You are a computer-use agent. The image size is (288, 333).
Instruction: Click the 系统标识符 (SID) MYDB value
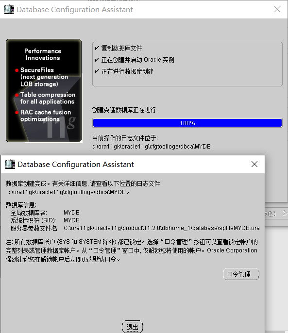coord(71,220)
